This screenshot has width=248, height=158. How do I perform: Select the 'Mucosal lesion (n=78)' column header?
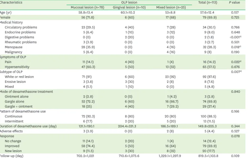tap(88, 7)
